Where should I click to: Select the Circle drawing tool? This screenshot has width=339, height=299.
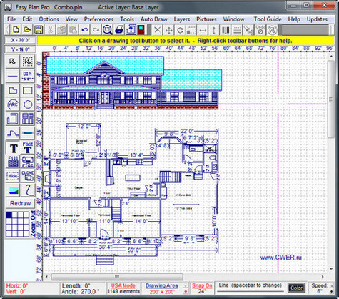coord(28,104)
